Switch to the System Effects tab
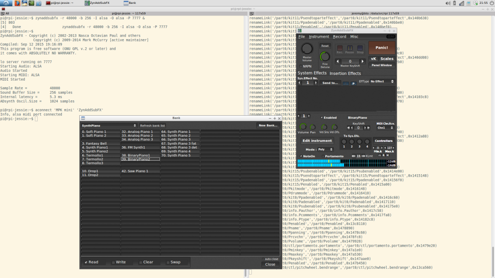This screenshot has height=278, width=495. [312, 73]
